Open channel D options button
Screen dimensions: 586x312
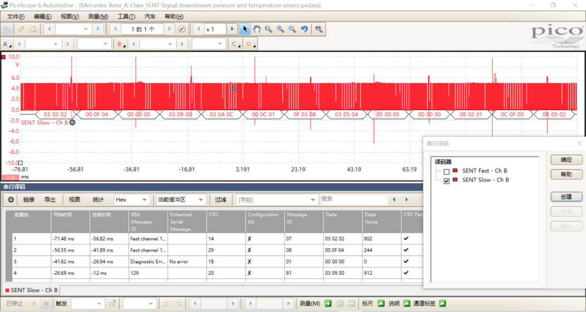point(251,44)
